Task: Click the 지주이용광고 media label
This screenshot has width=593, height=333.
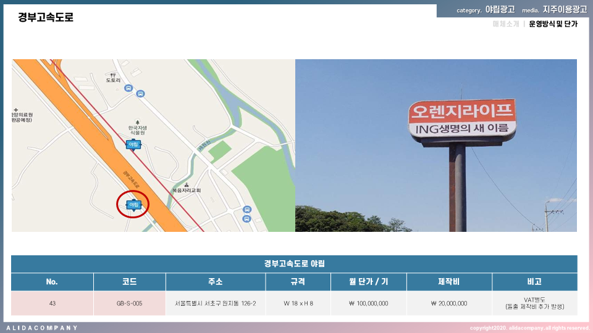Action: [x=565, y=10]
